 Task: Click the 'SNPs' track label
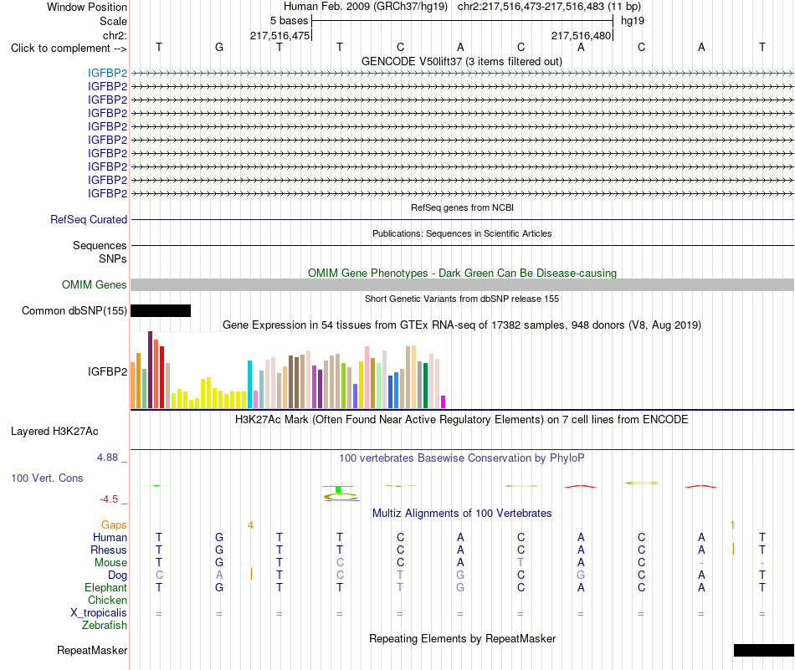point(113,258)
